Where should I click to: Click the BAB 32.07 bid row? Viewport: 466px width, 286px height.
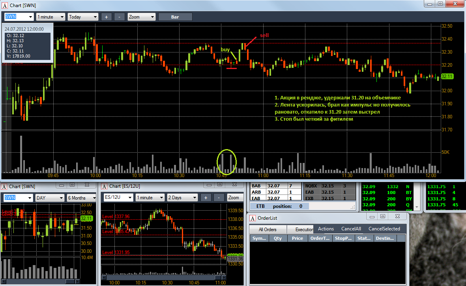tap(275, 186)
